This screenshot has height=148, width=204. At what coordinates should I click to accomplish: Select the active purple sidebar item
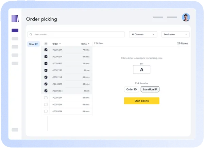tap(15, 31)
